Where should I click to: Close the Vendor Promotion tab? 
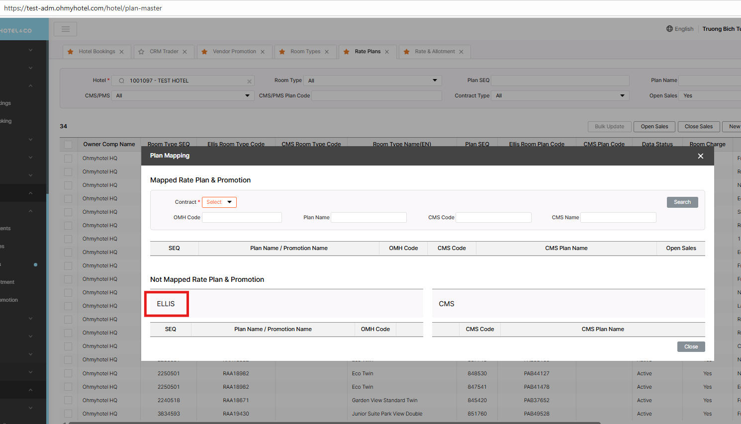click(x=263, y=52)
